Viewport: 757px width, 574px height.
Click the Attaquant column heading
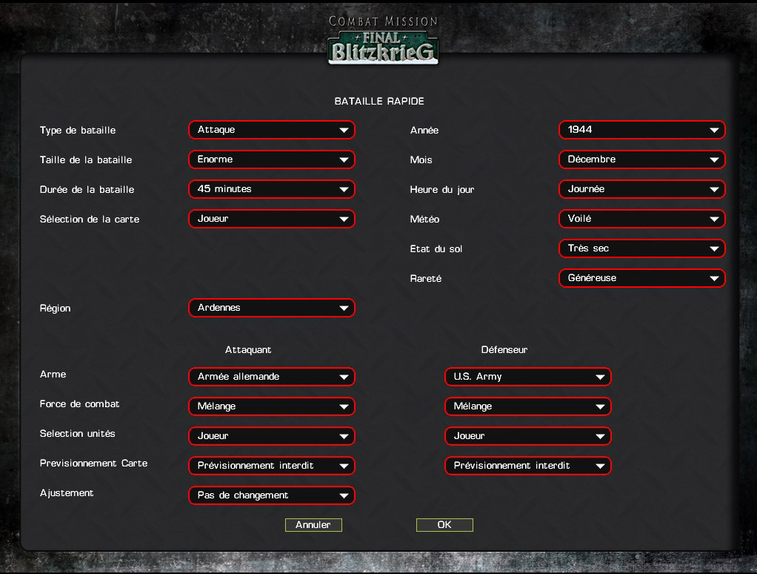point(248,350)
